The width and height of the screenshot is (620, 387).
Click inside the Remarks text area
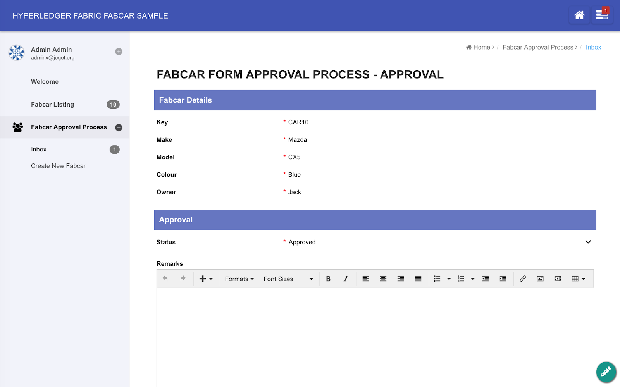point(375,337)
